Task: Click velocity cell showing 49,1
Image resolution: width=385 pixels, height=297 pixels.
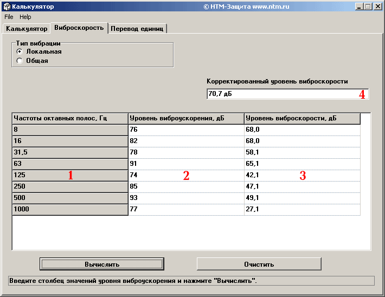Action: (x=302, y=198)
